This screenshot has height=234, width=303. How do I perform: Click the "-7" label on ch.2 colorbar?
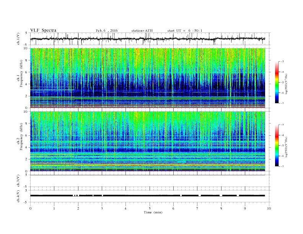pyautogui.click(x=282, y=166)
